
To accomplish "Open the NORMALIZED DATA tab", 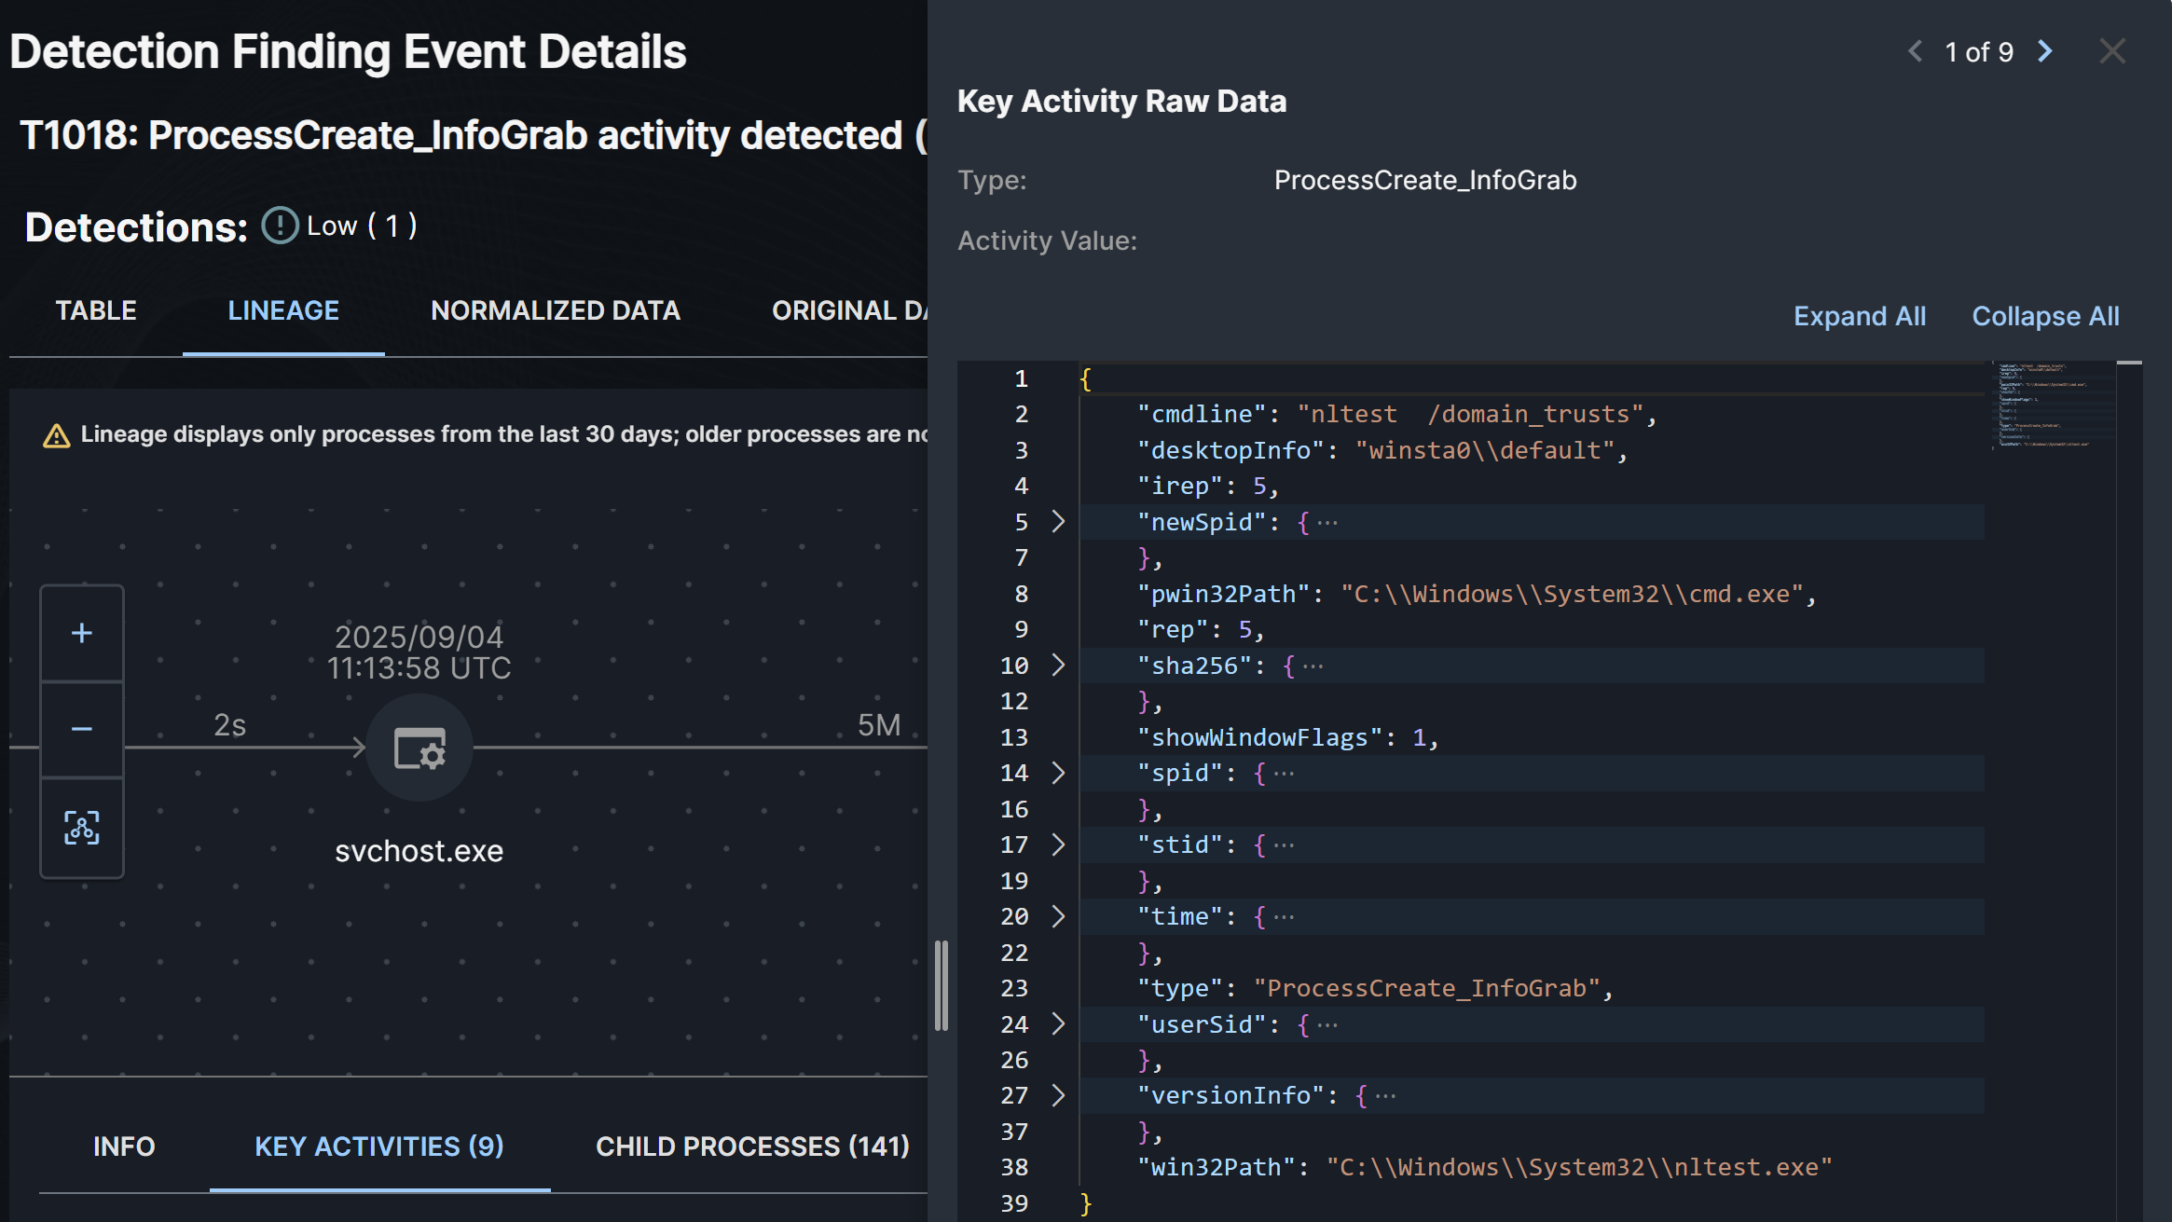I will click(x=556, y=310).
